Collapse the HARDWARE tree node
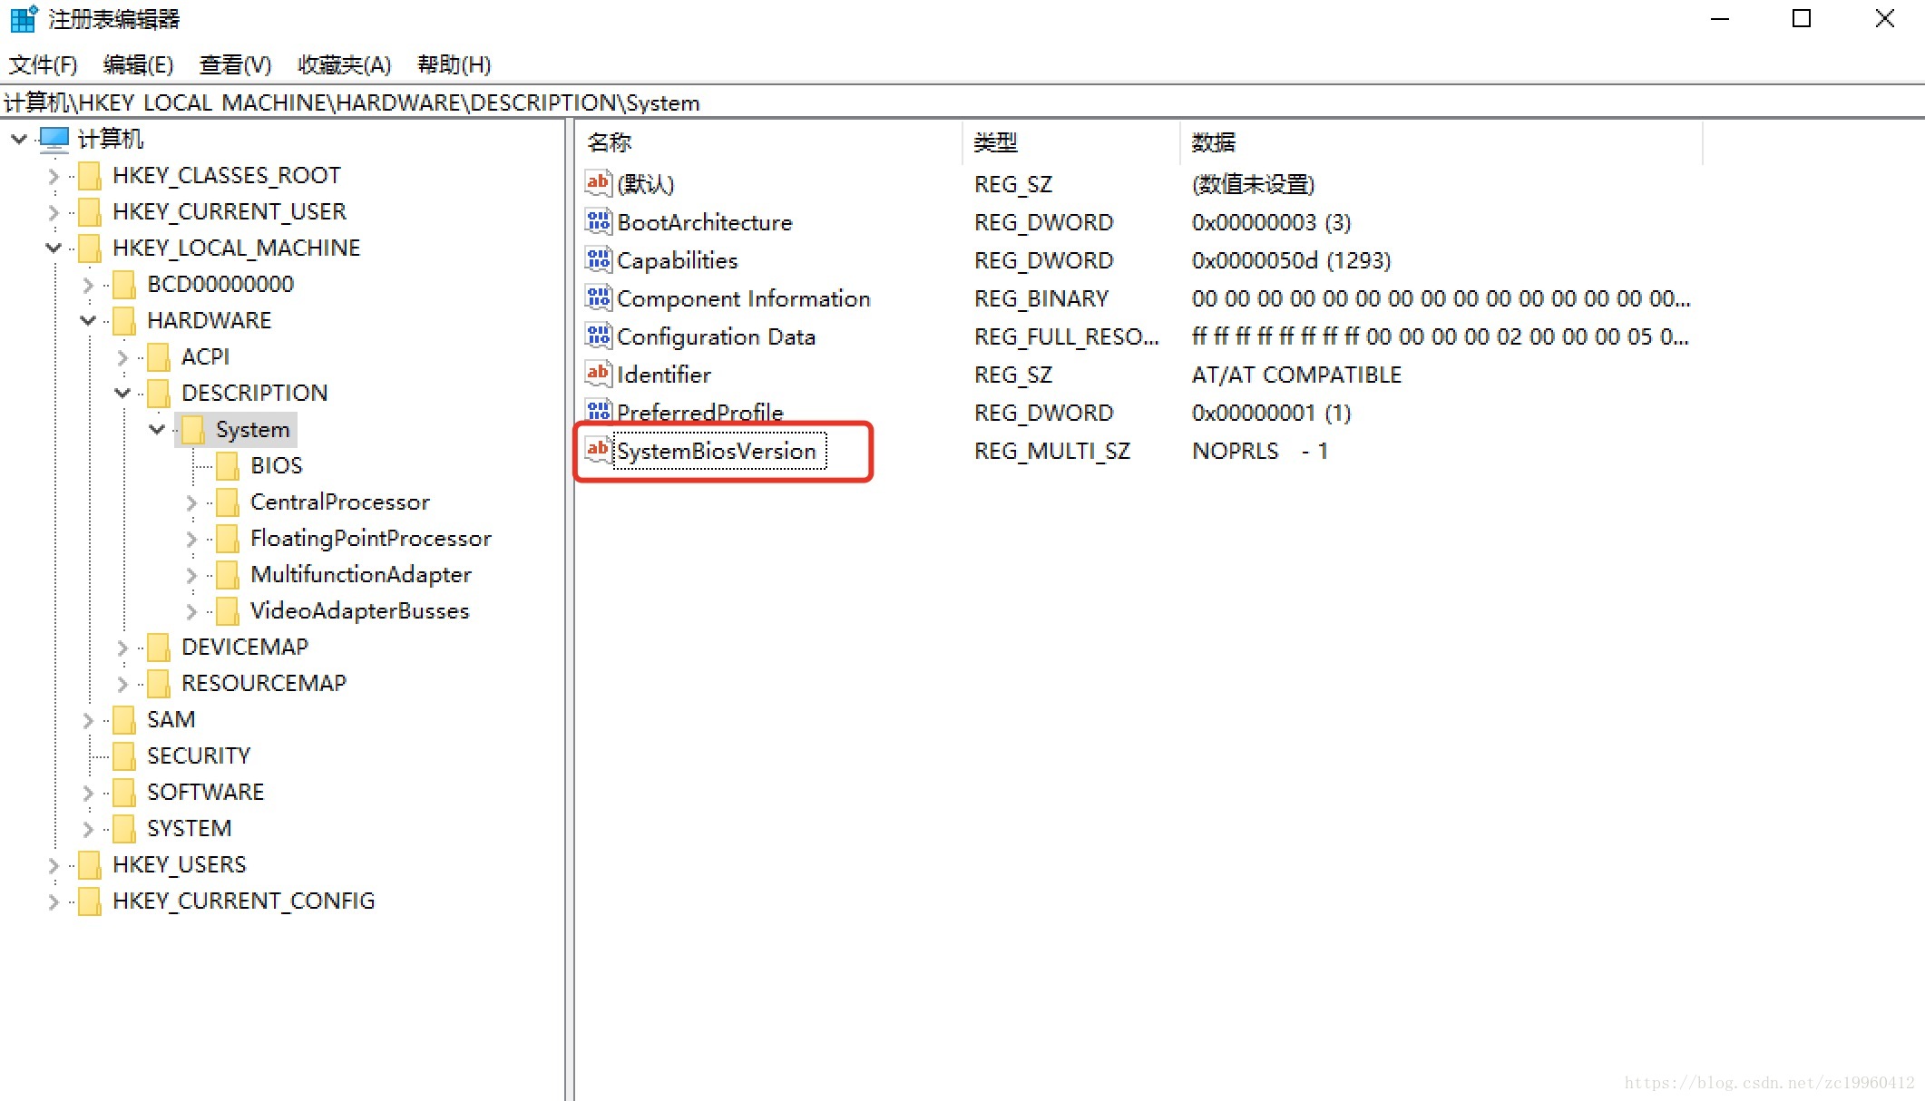 point(88,320)
